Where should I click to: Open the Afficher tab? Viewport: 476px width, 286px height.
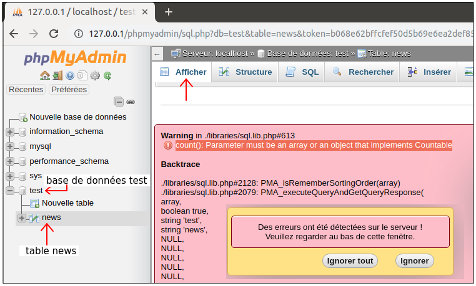(183, 72)
